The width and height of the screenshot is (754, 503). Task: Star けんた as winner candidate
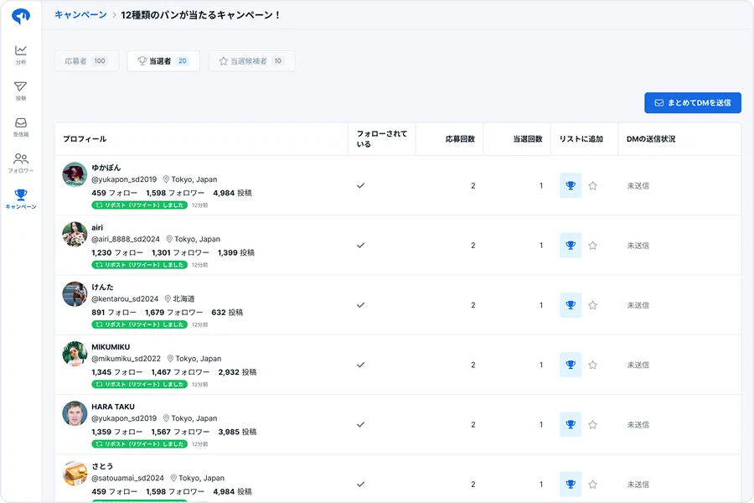[593, 306]
